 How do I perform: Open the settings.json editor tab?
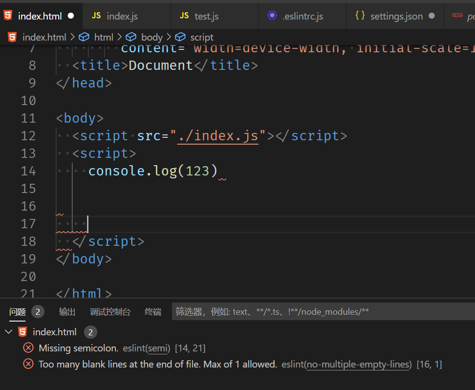[395, 16]
